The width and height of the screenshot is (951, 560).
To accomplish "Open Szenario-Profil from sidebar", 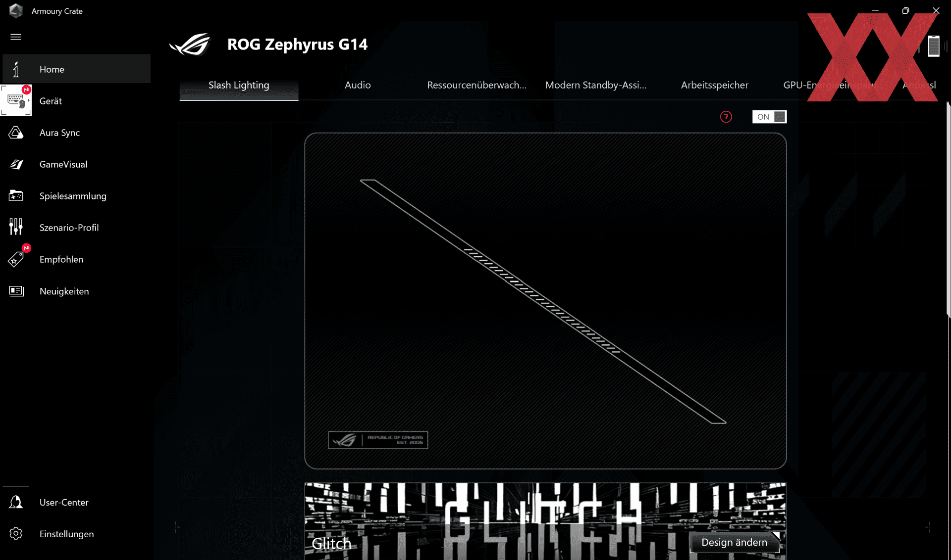I will click(76, 228).
